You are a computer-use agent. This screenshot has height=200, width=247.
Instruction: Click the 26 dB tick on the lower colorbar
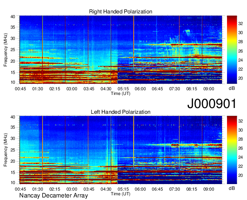pyautogui.click(x=240, y=148)
